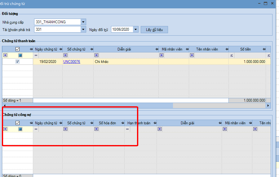Select the 1.000.000.000 amount cell in UNC00076 row

(x=247, y=62)
